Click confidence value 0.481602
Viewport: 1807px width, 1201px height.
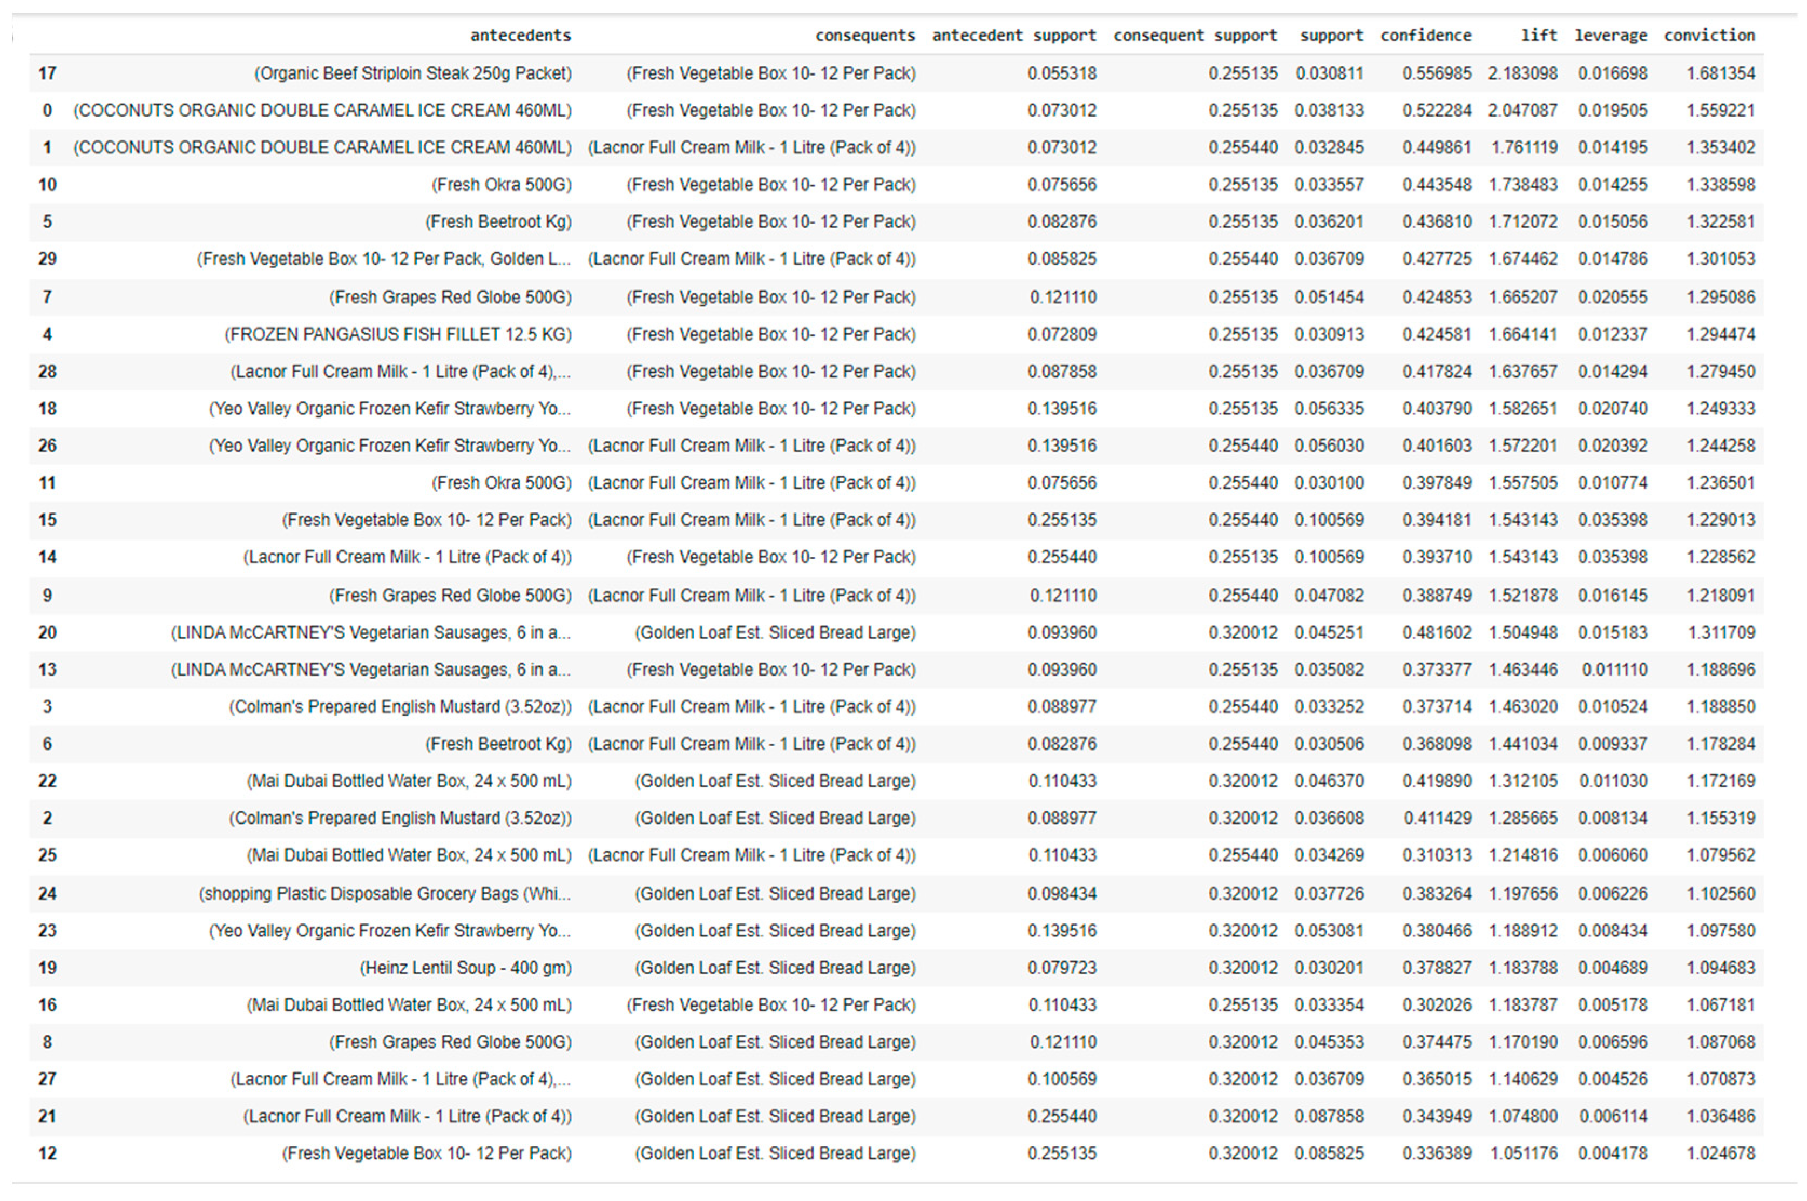1437,633
